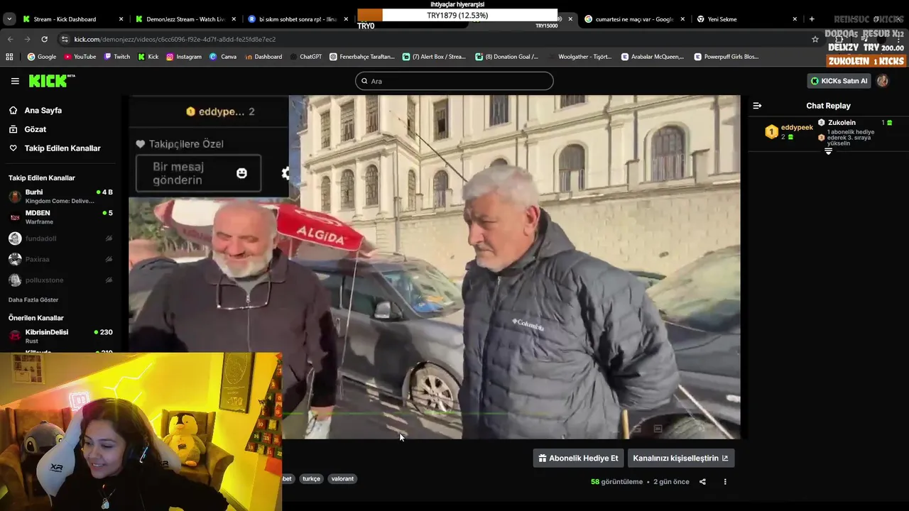909x511 pixels.
Task: Reload the page
Action: 44,39
